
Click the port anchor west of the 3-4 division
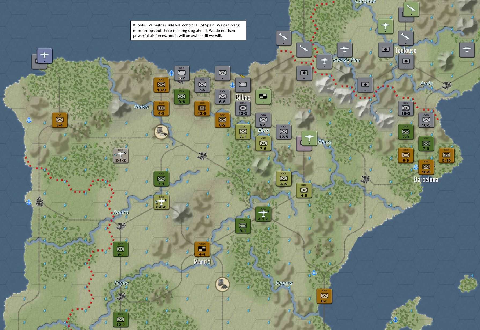click(29, 120)
